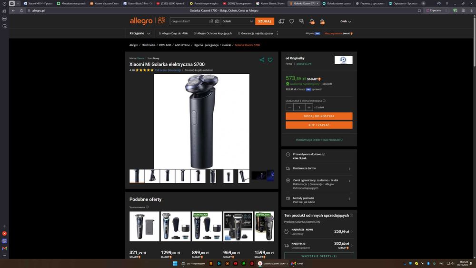476x268 pixels.
Task: Click KUP I ZAPŁAĆ button
Action: click(x=319, y=125)
